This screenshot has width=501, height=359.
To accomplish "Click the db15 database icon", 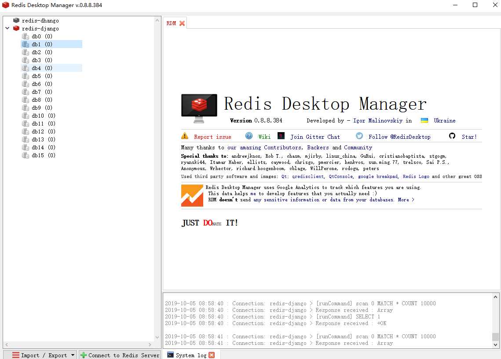I will point(26,155).
